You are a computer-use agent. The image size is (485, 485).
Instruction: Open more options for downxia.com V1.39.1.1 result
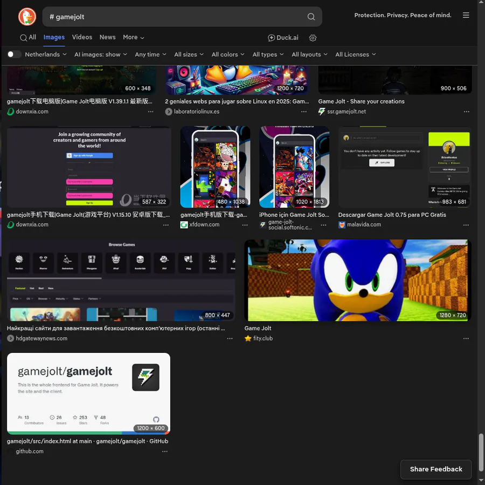(151, 112)
